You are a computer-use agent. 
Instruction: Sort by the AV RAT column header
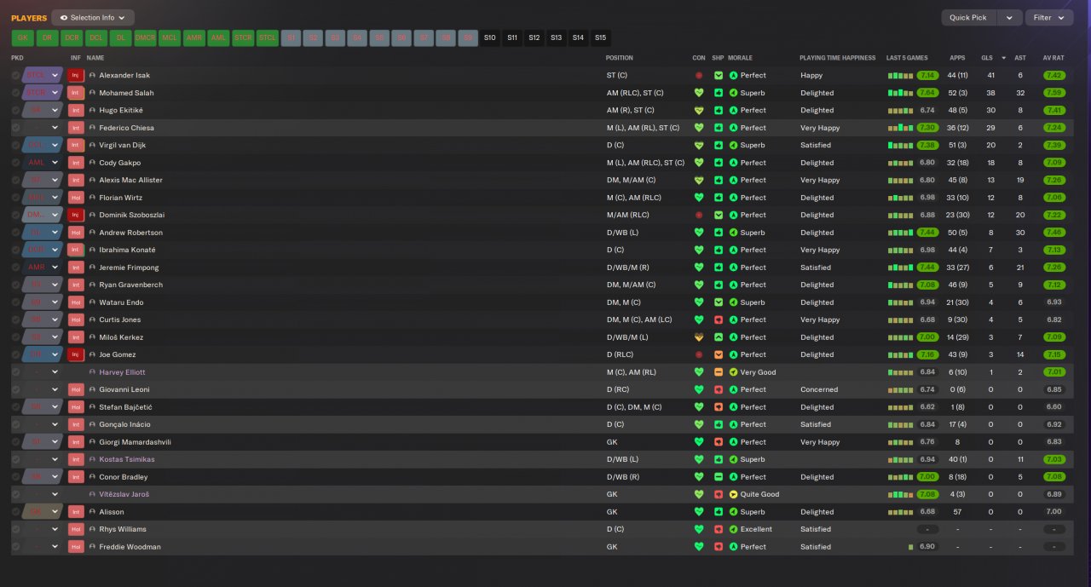1053,58
